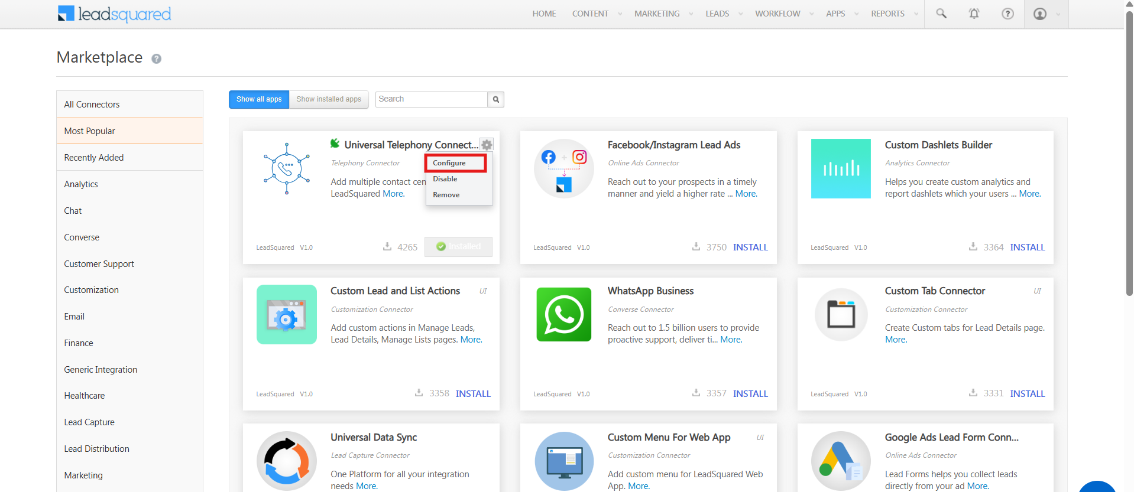Click the WhatsApp Business app logo
Screen dimensions: 1134x492
pos(563,314)
